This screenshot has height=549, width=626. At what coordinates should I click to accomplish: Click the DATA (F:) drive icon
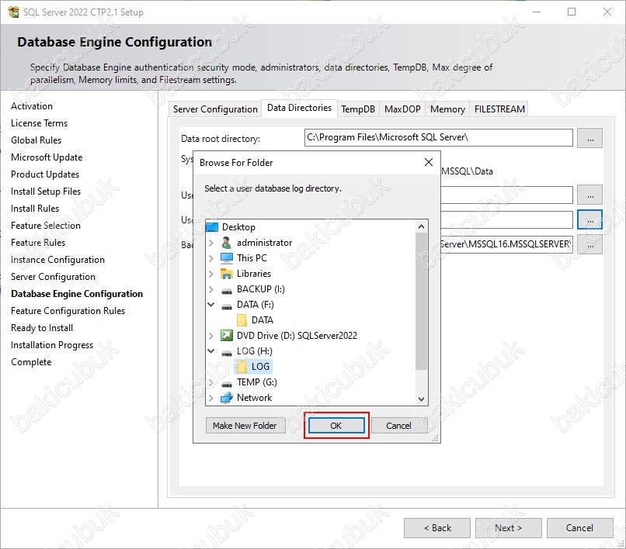click(x=226, y=306)
